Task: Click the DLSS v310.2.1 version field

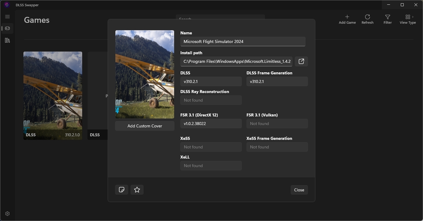Action: (211, 81)
